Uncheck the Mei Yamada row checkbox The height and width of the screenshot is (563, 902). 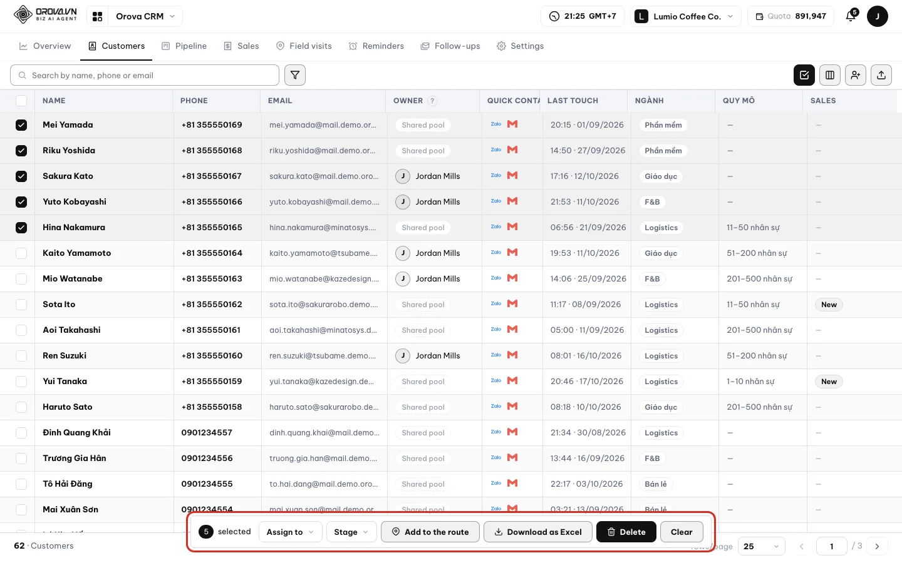[21, 125]
